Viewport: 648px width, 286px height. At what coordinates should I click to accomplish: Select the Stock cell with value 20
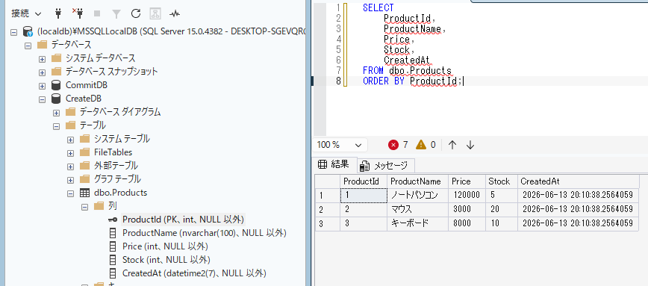(502, 209)
